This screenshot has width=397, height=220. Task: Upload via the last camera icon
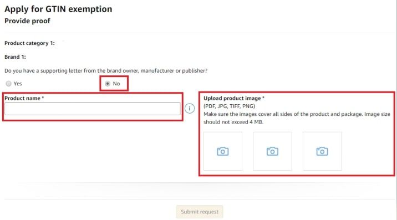(x=322, y=151)
